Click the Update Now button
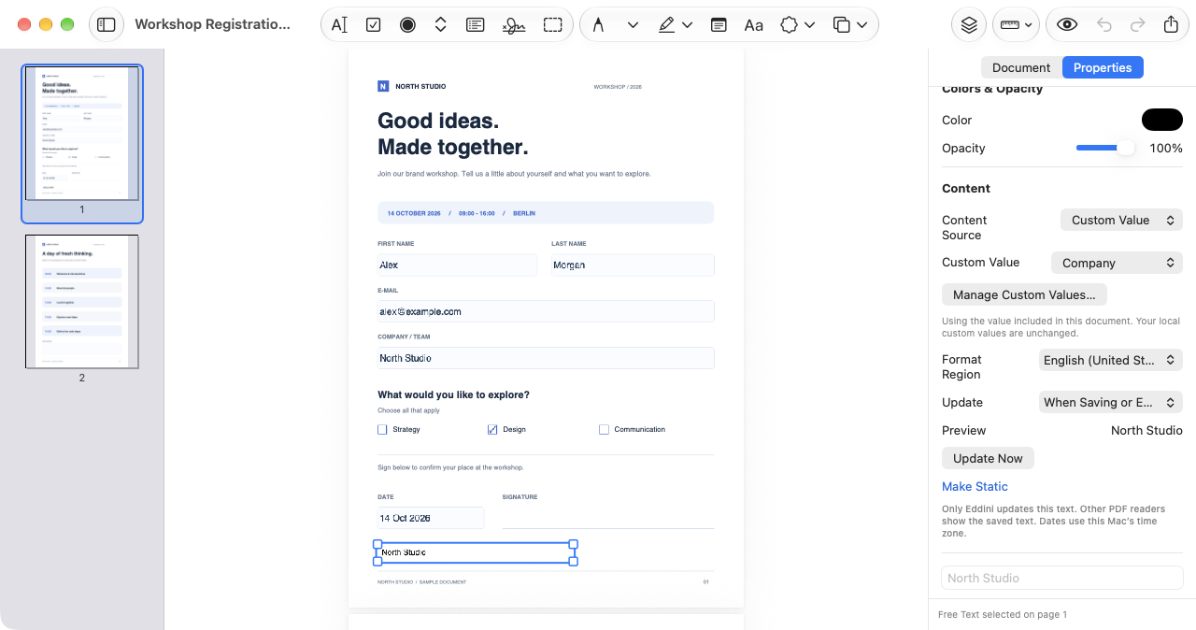Image resolution: width=1196 pixels, height=630 pixels. [988, 459]
